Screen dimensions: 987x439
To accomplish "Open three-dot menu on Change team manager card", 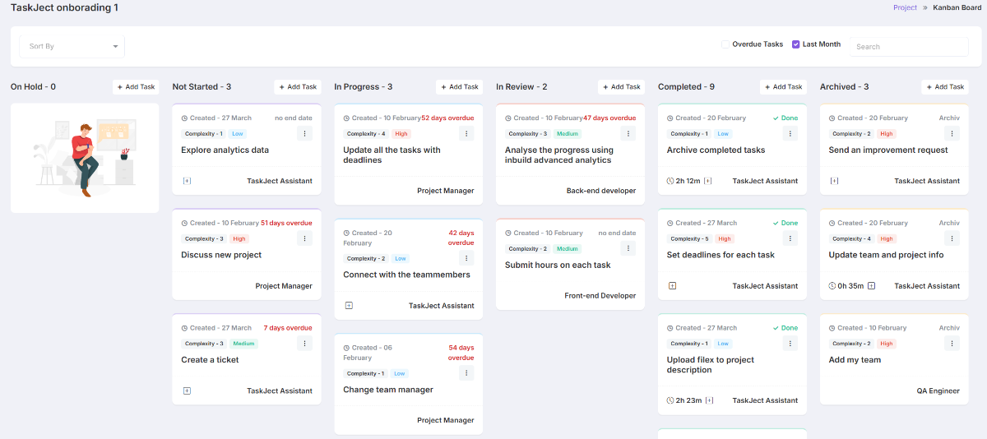I will (x=466, y=373).
